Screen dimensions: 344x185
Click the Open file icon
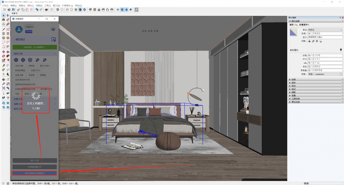pyautogui.click(x=9, y=10)
